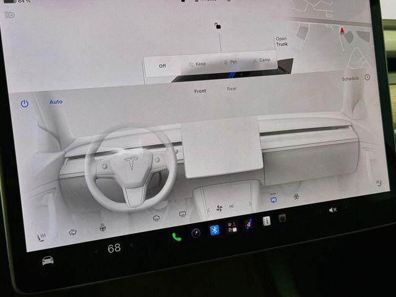Toggle the rear window defrost
Viewport: 396px width, 297px height.
[x=183, y=215]
